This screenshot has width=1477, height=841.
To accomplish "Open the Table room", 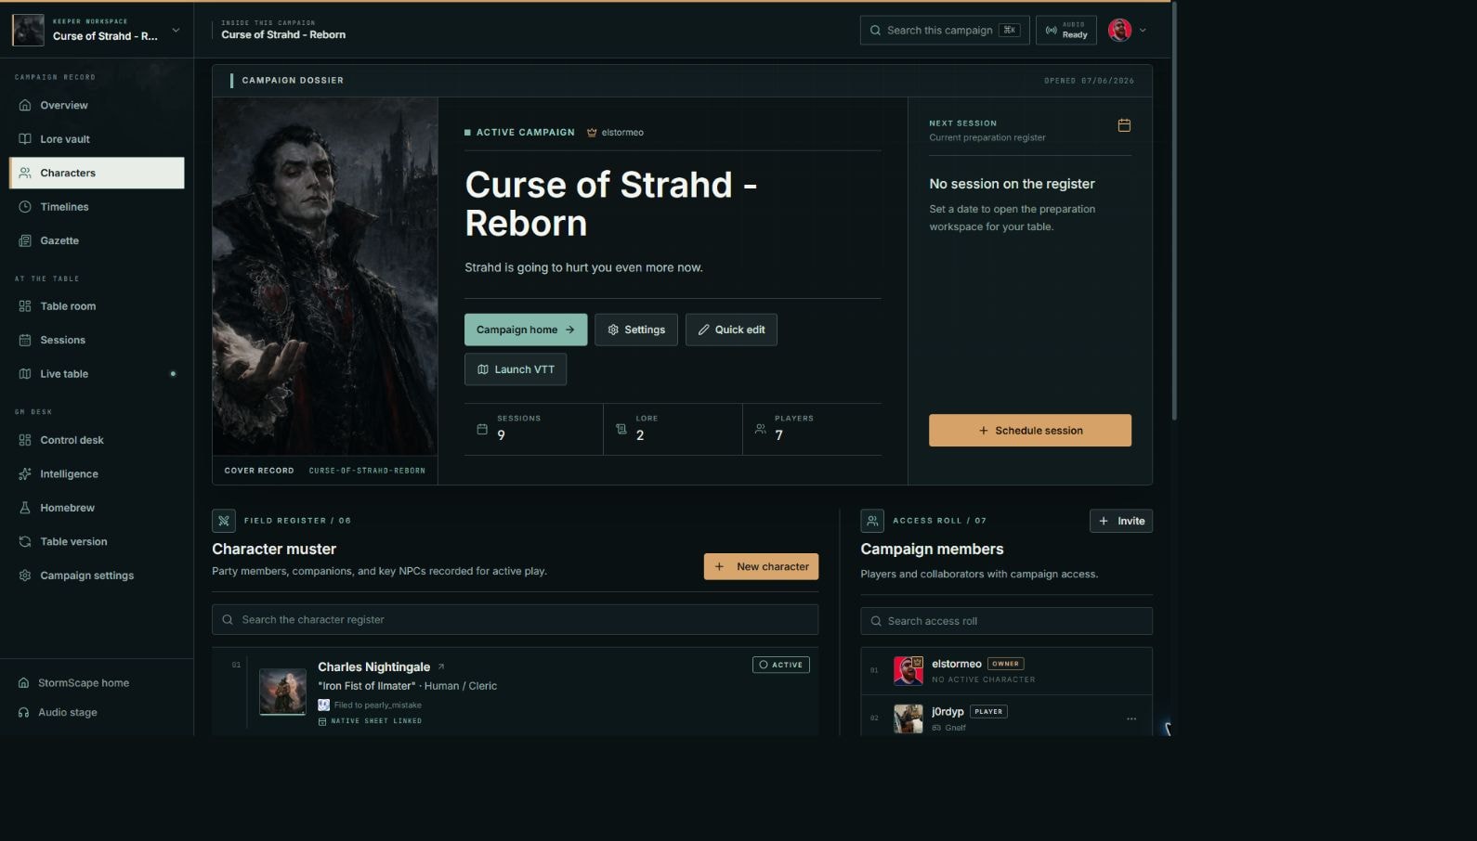I will (x=97, y=306).
